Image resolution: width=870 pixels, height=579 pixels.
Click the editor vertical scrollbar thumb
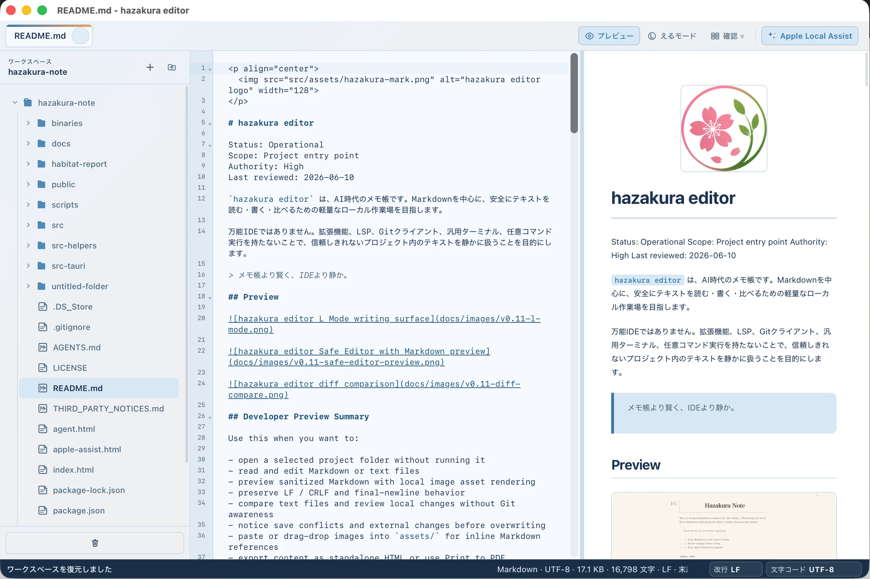(574, 93)
